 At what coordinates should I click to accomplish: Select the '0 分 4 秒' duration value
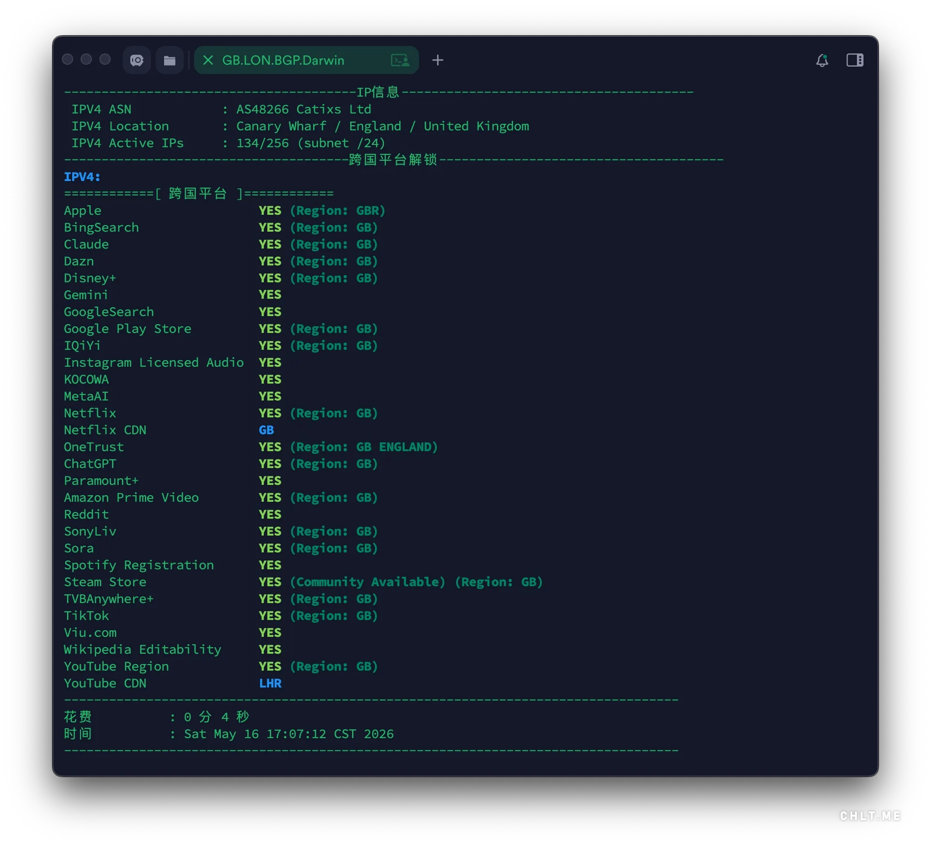(x=217, y=717)
